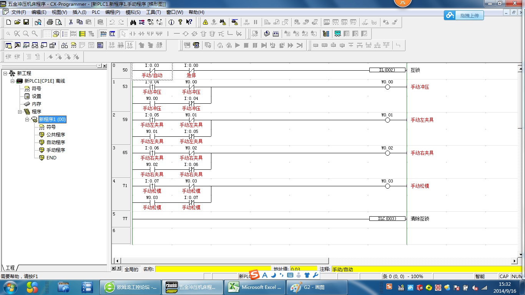Click the New Horizontal line tool

tap(177, 34)
